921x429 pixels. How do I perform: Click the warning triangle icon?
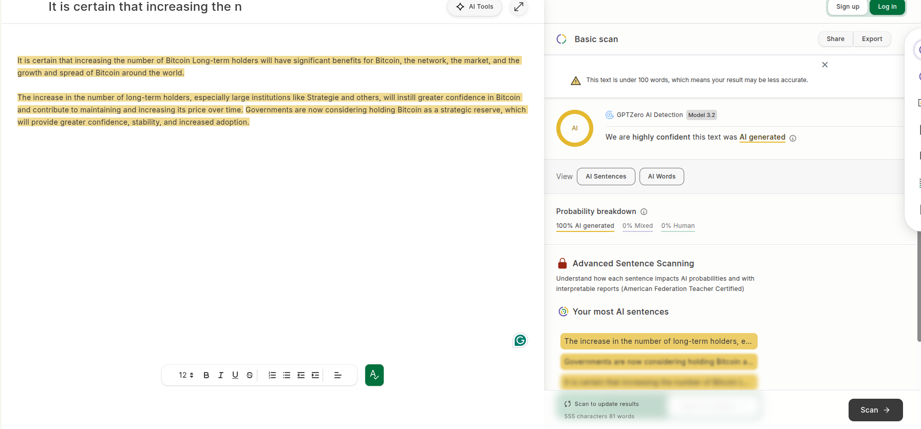[x=576, y=81]
